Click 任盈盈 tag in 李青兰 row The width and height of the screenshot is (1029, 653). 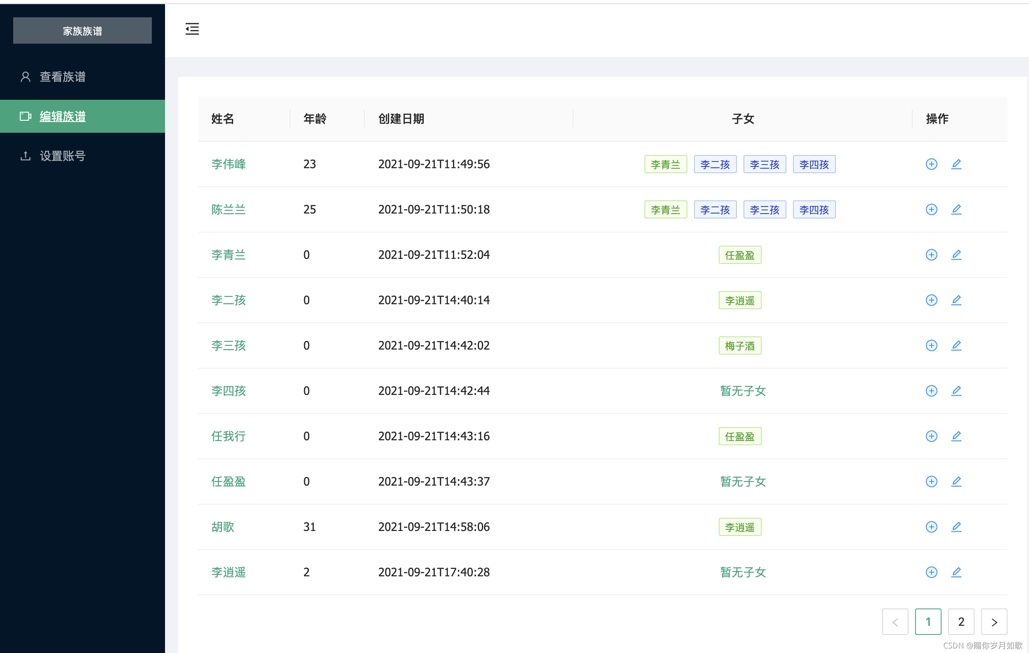click(740, 254)
